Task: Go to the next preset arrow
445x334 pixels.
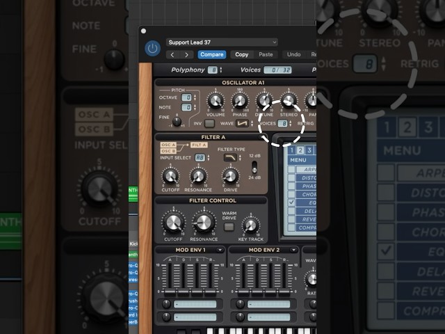Action: (x=186, y=54)
